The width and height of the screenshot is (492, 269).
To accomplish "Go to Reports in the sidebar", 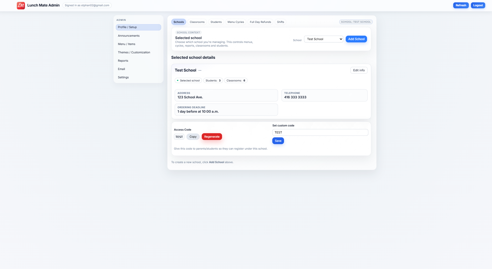I will pos(123,61).
